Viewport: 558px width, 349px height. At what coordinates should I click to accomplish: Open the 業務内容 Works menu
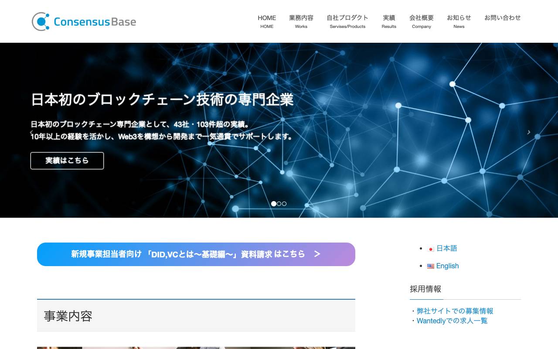click(x=301, y=21)
